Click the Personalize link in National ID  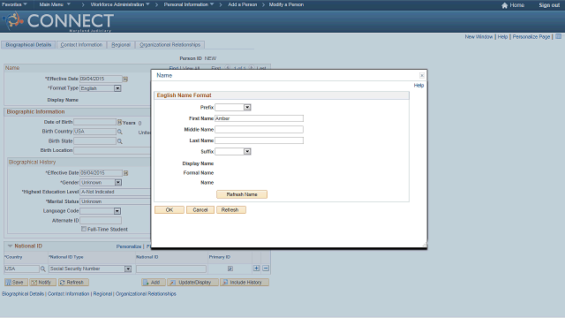pos(129,246)
